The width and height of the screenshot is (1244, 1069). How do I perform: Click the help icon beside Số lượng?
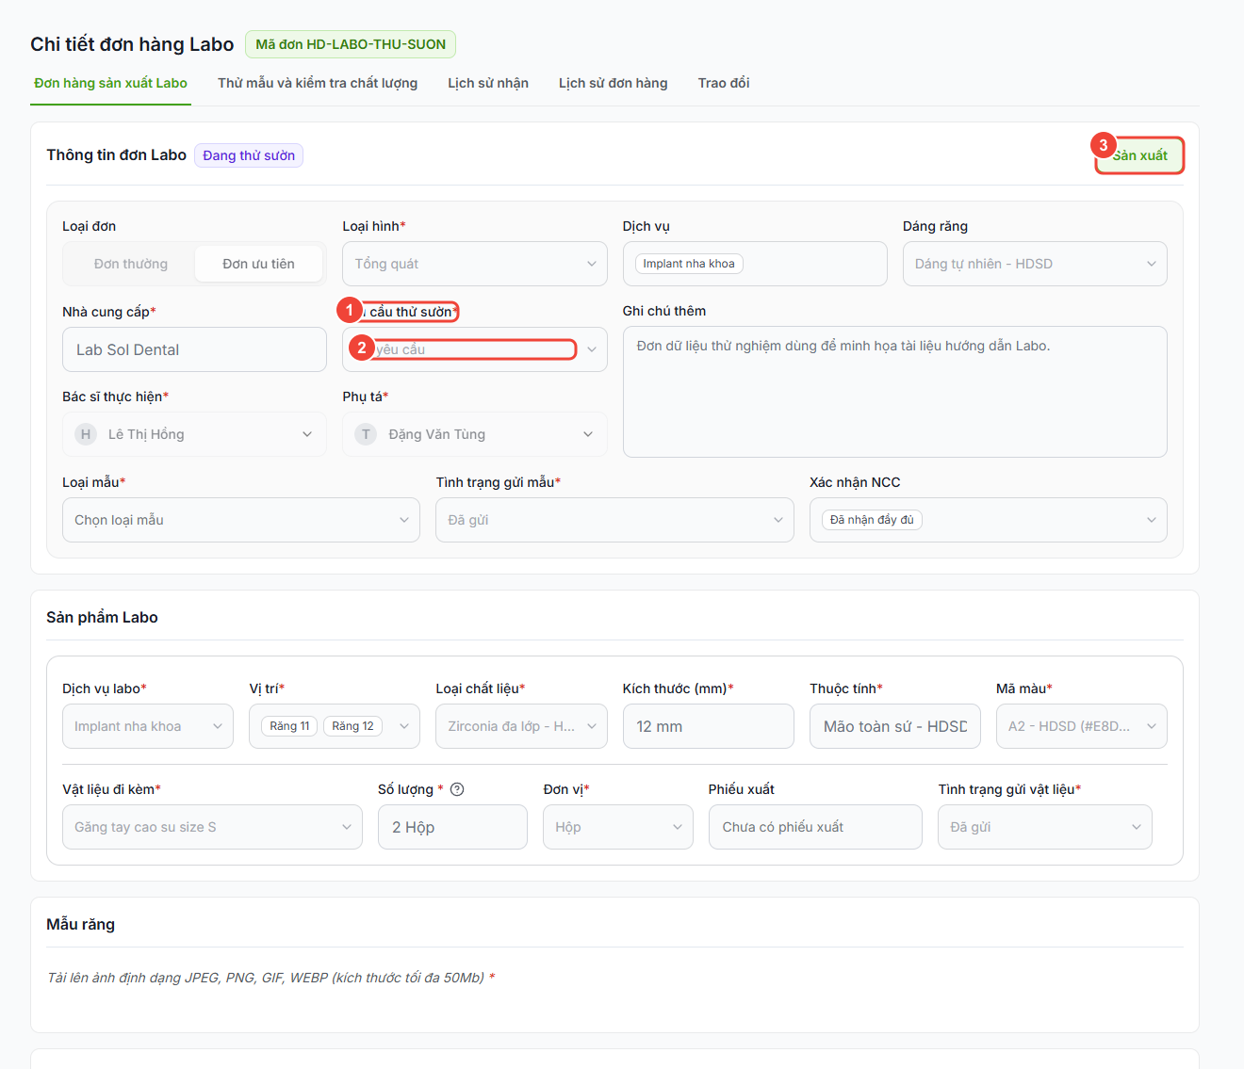pyautogui.click(x=457, y=789)
